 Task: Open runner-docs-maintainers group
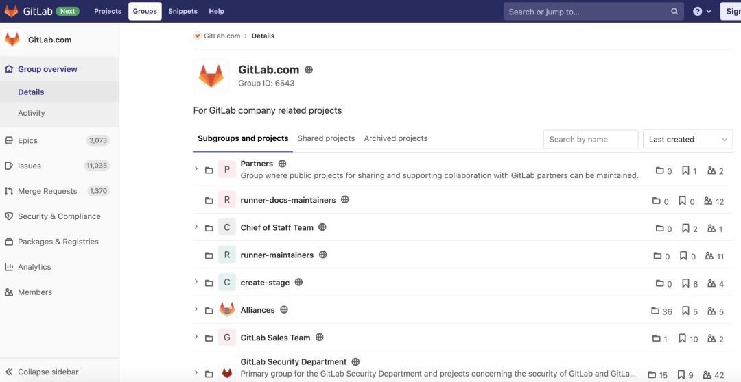tap(288, 200)
